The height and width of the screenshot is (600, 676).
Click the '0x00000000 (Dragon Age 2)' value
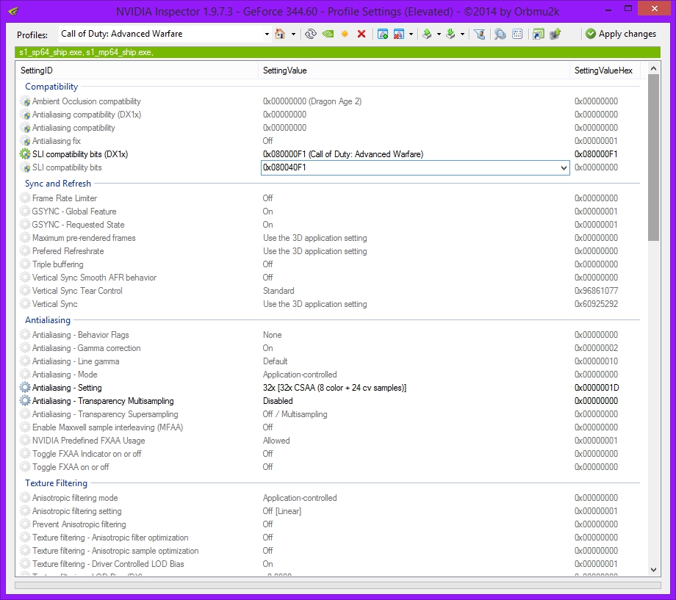click(312, 101)
